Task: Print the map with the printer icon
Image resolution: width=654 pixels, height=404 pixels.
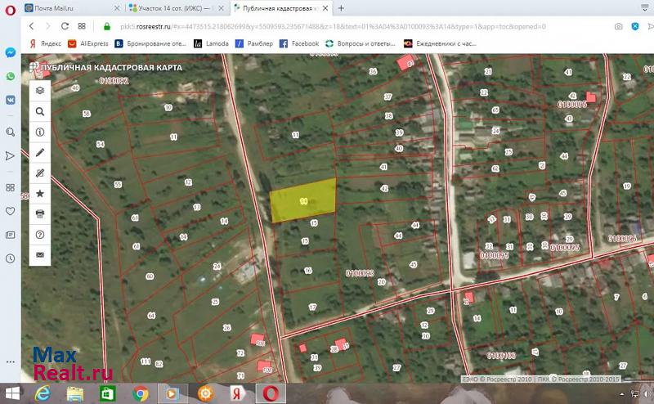Action: point(39,213)
